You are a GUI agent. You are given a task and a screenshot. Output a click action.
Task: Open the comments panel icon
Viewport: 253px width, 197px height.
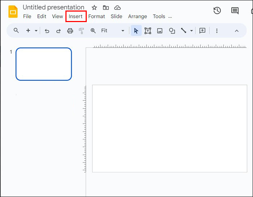click(235, 11)
